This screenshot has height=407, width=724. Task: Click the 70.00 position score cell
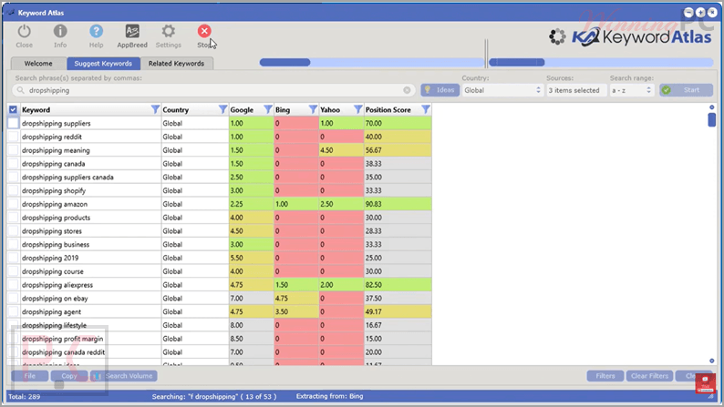coord(398,123)
